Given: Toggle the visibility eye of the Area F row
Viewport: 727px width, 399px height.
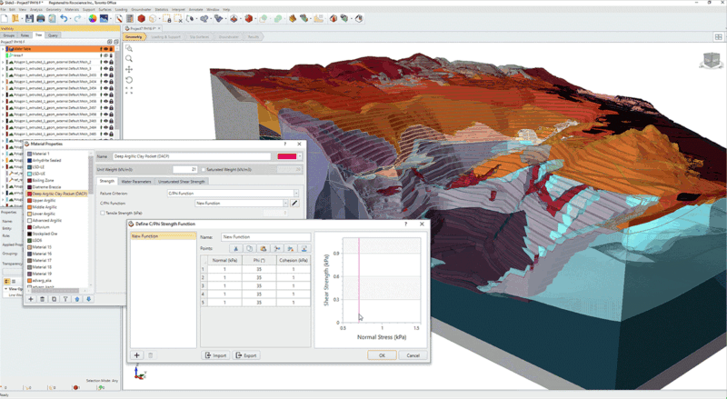Looking at the screenshot, I should click(105, 55).
